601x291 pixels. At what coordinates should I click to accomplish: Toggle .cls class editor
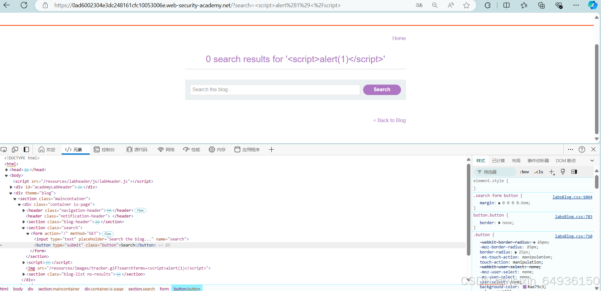[x=539, y=172]
